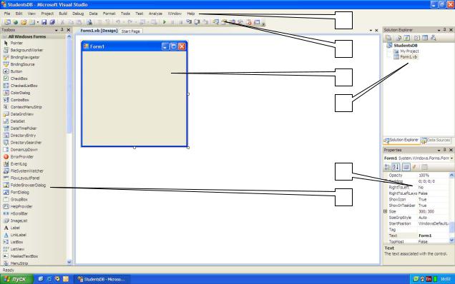Viewport: 455px width, 284px height.
Task: Select the BindingSource toolbox item
Action: (22, 64)
